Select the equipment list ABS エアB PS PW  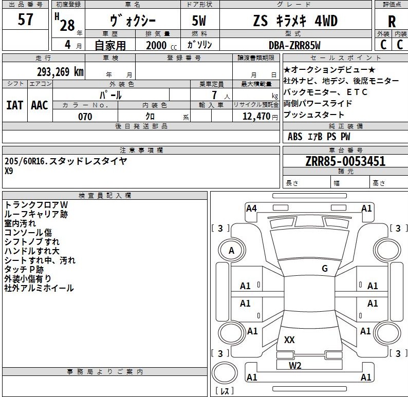[x=319, y=137]
